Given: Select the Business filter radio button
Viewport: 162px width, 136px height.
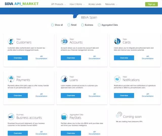Looking at the screenshot, I should 83,25.
